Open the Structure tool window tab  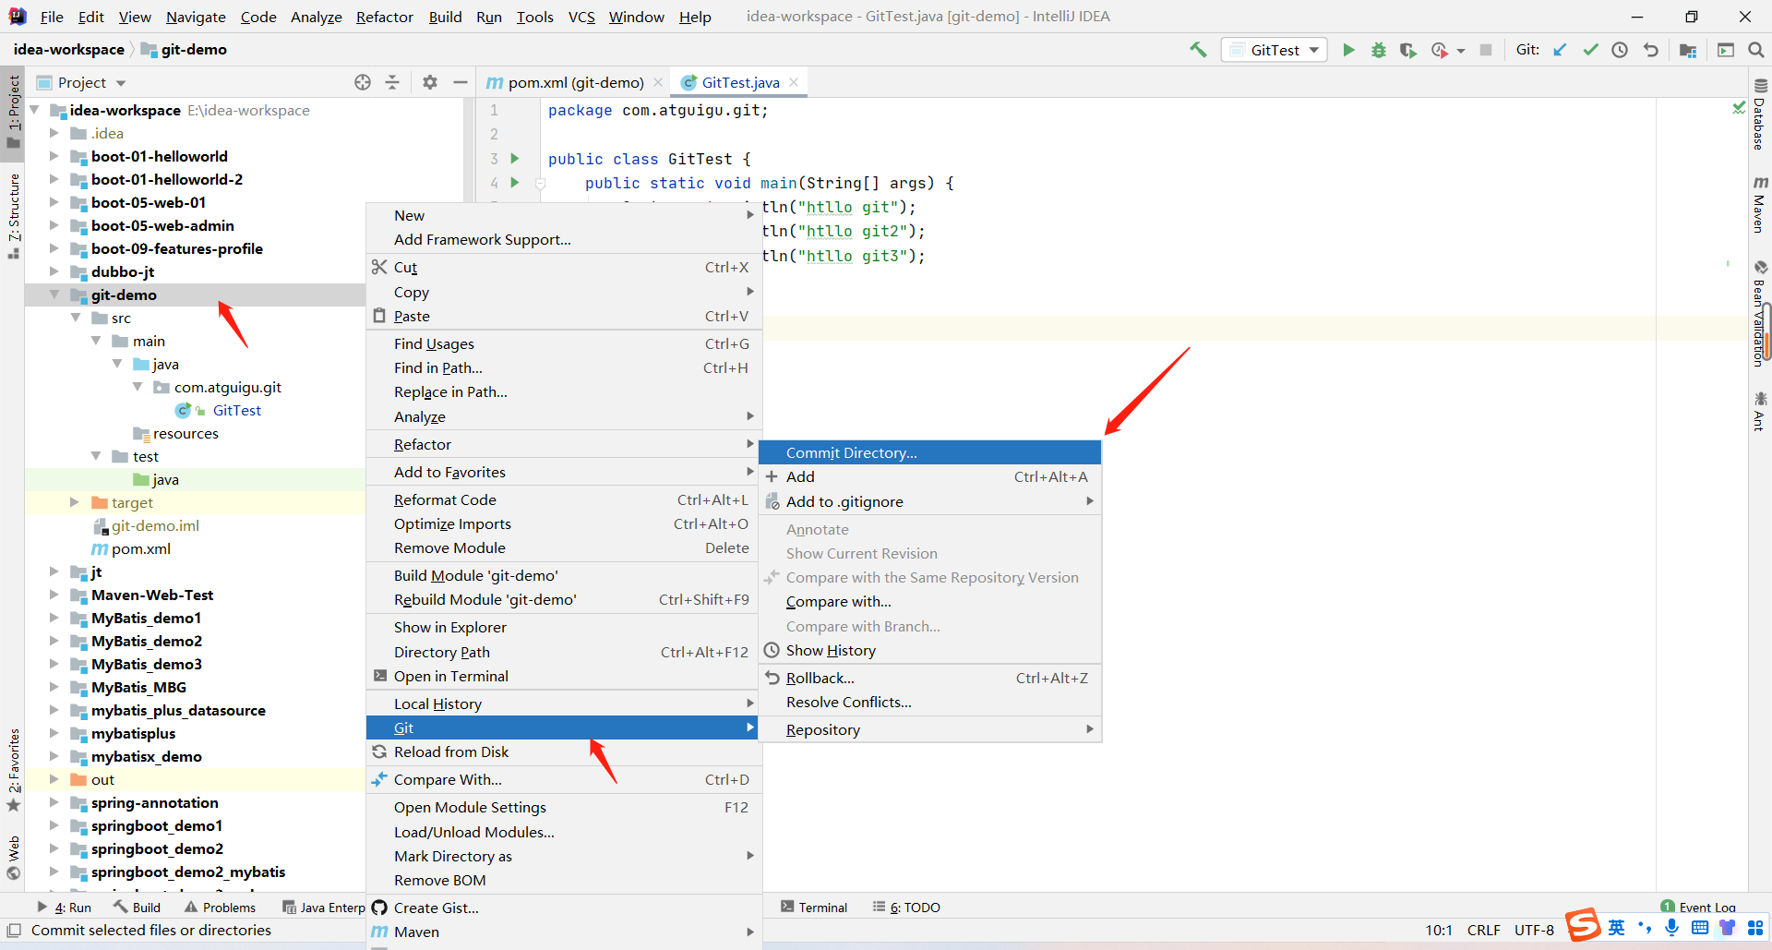point(13,215)
